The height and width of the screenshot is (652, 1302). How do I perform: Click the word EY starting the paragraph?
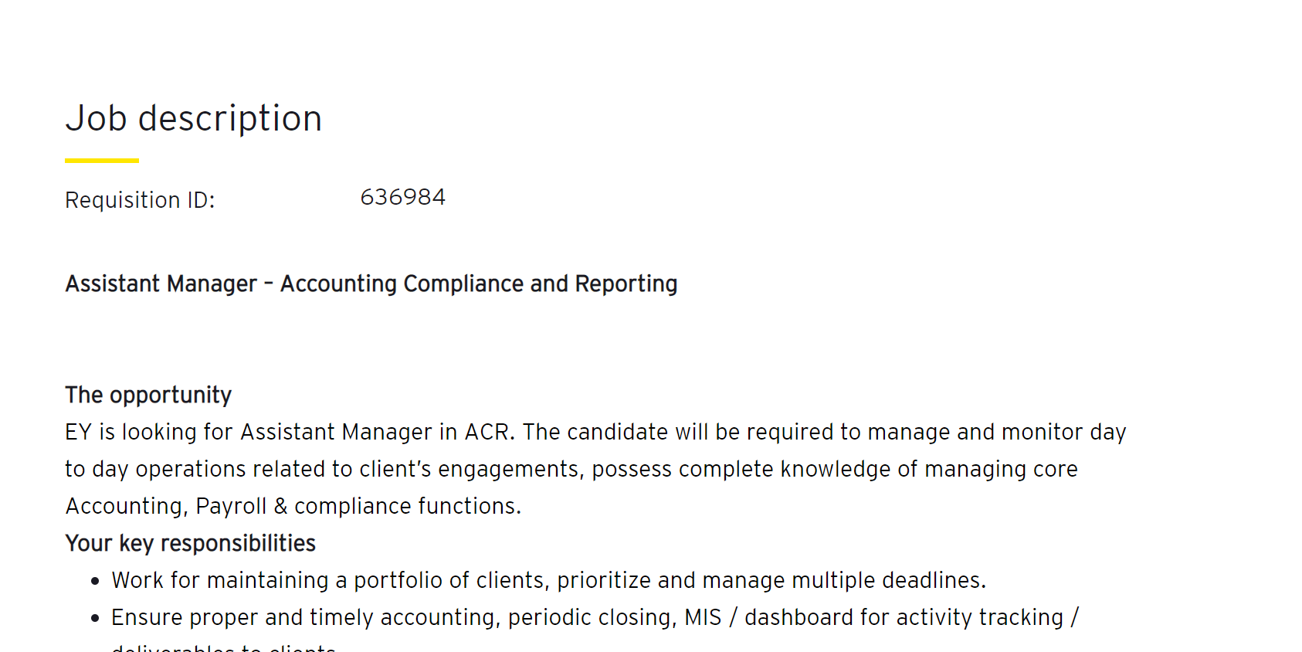(78, 433)
